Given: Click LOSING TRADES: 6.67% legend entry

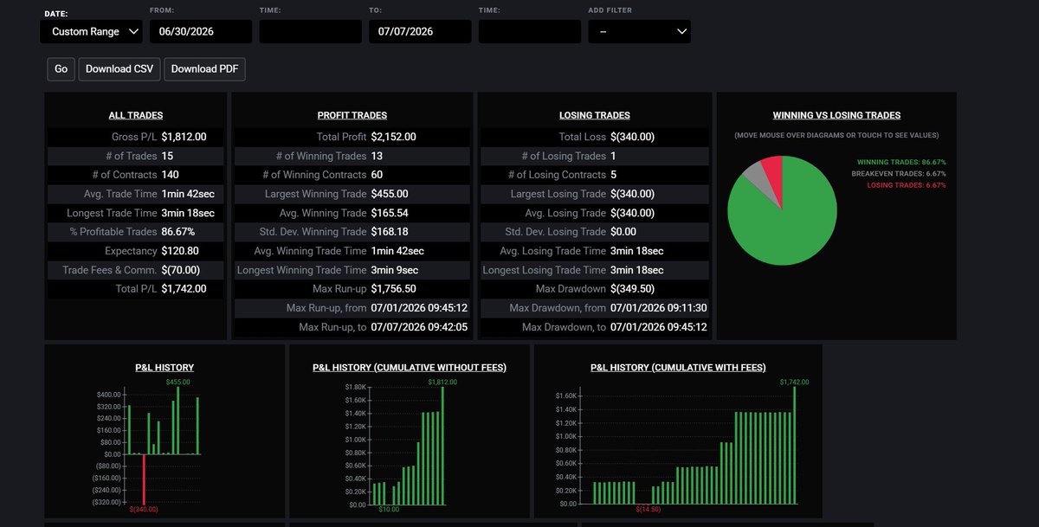Looking at the screenshot, I should click(x=907, y=185).
